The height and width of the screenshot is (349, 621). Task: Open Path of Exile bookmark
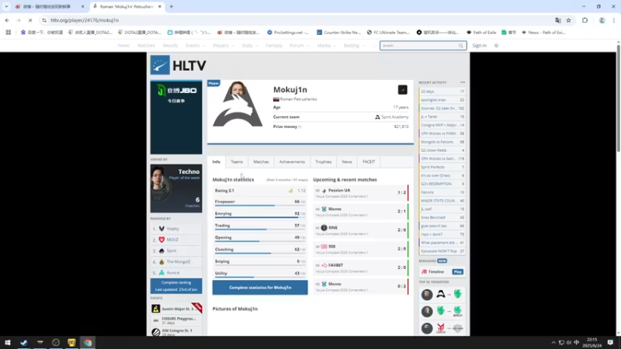(480, 33)
